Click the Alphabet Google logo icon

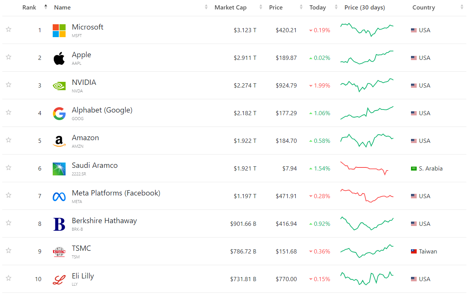(x=59, y=114)
